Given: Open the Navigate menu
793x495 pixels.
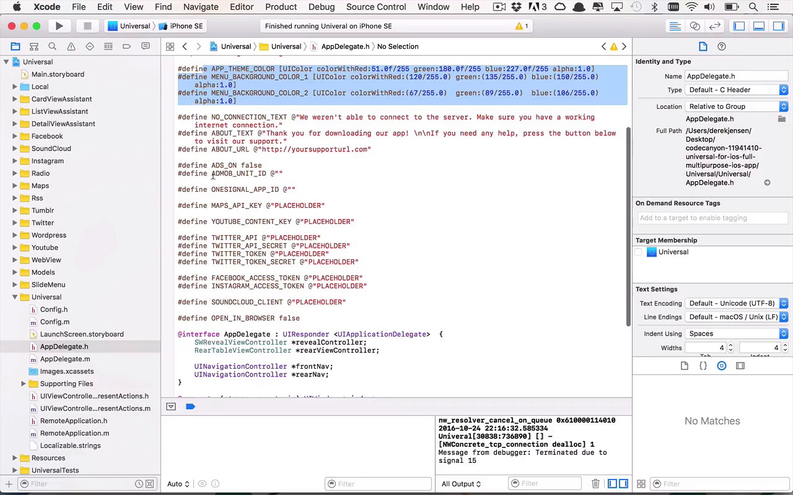Looking at the screenshot, I should (x=201, y=7).
